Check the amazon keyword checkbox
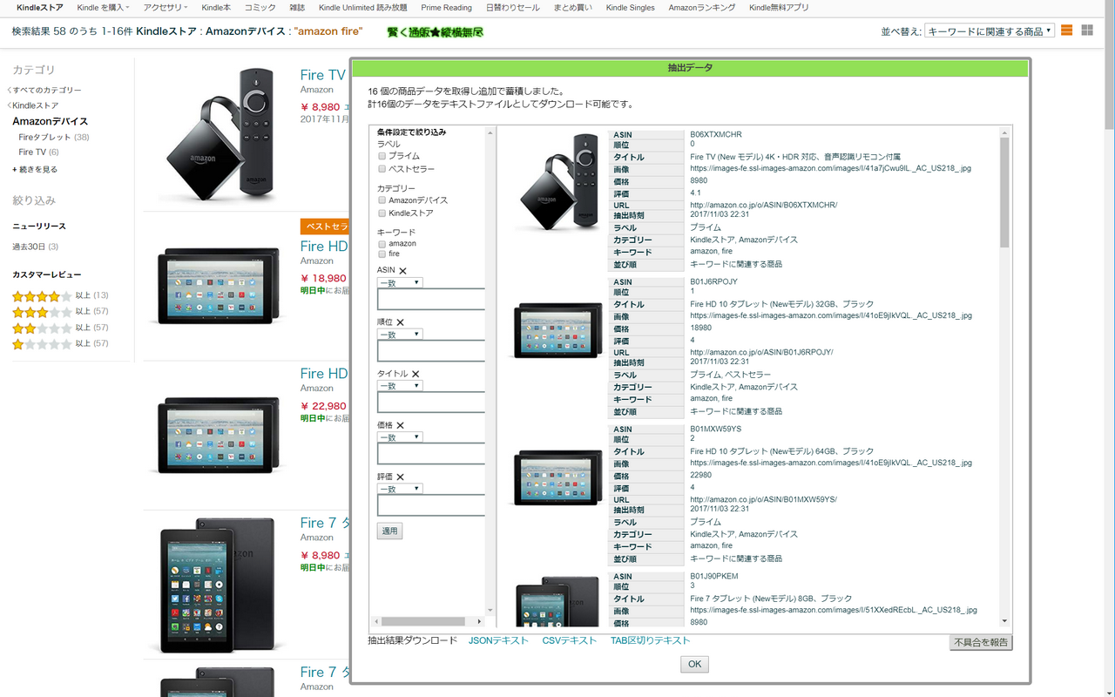Viewport: 1115px width, 697px height. [x=382, y=244]
